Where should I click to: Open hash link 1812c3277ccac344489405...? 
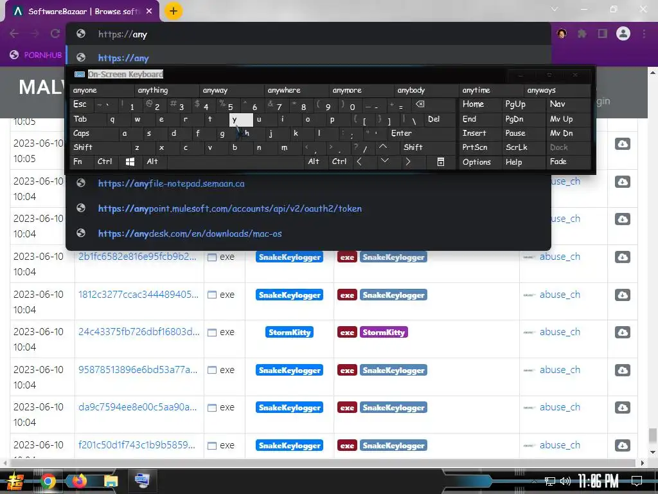(139, 295)
